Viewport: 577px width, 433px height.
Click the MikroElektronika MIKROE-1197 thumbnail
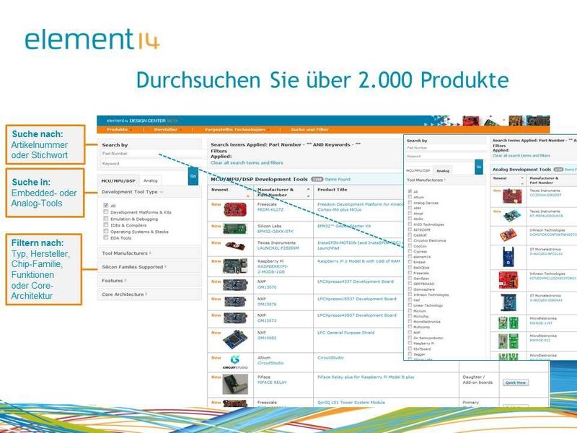point(508,323)
